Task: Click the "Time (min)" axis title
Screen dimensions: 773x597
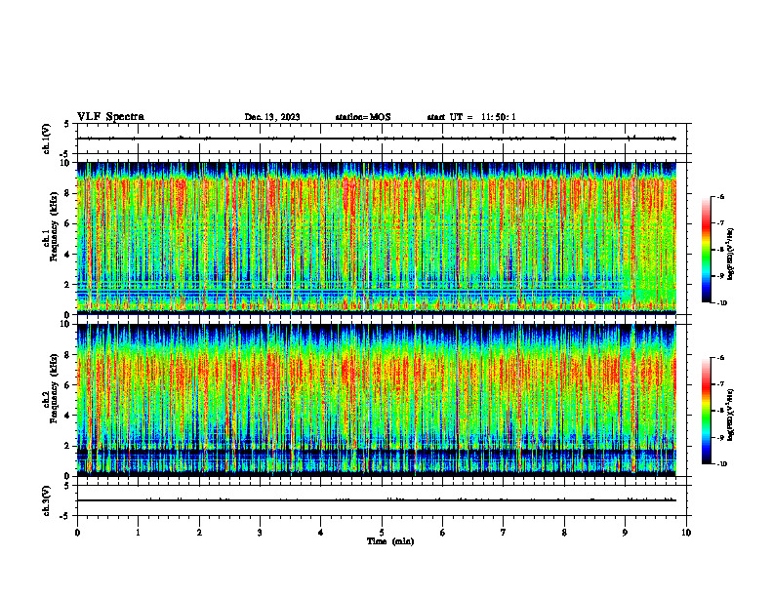Action: 390,541
